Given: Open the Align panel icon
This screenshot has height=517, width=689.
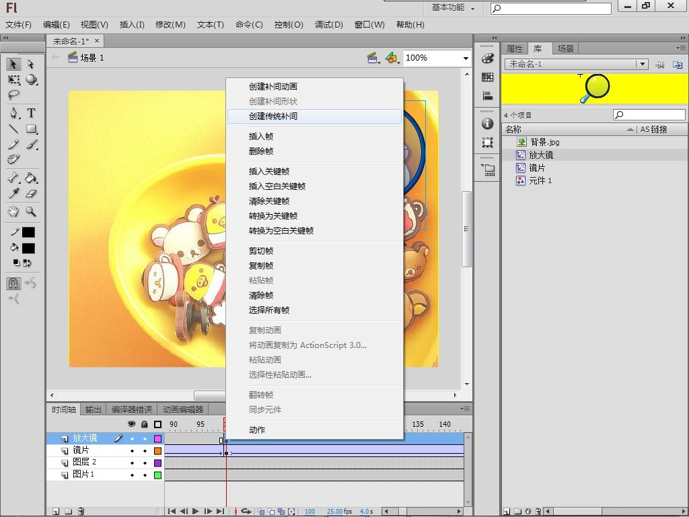Looking at the screenshot, I should 487,96.
